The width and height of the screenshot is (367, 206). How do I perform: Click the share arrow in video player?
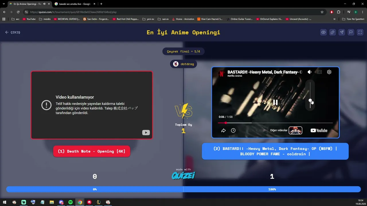[224, 130]
